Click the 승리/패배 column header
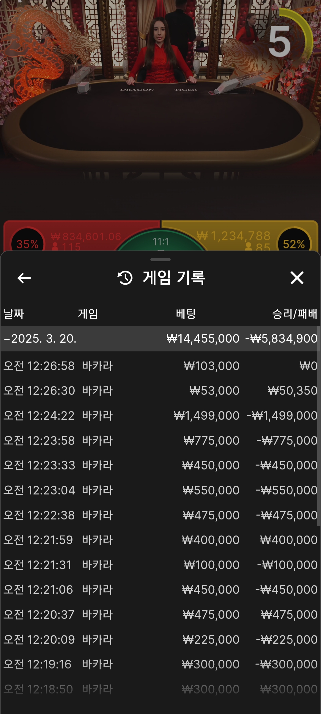This screenshot has height=714, width=321. coord(294,314)
